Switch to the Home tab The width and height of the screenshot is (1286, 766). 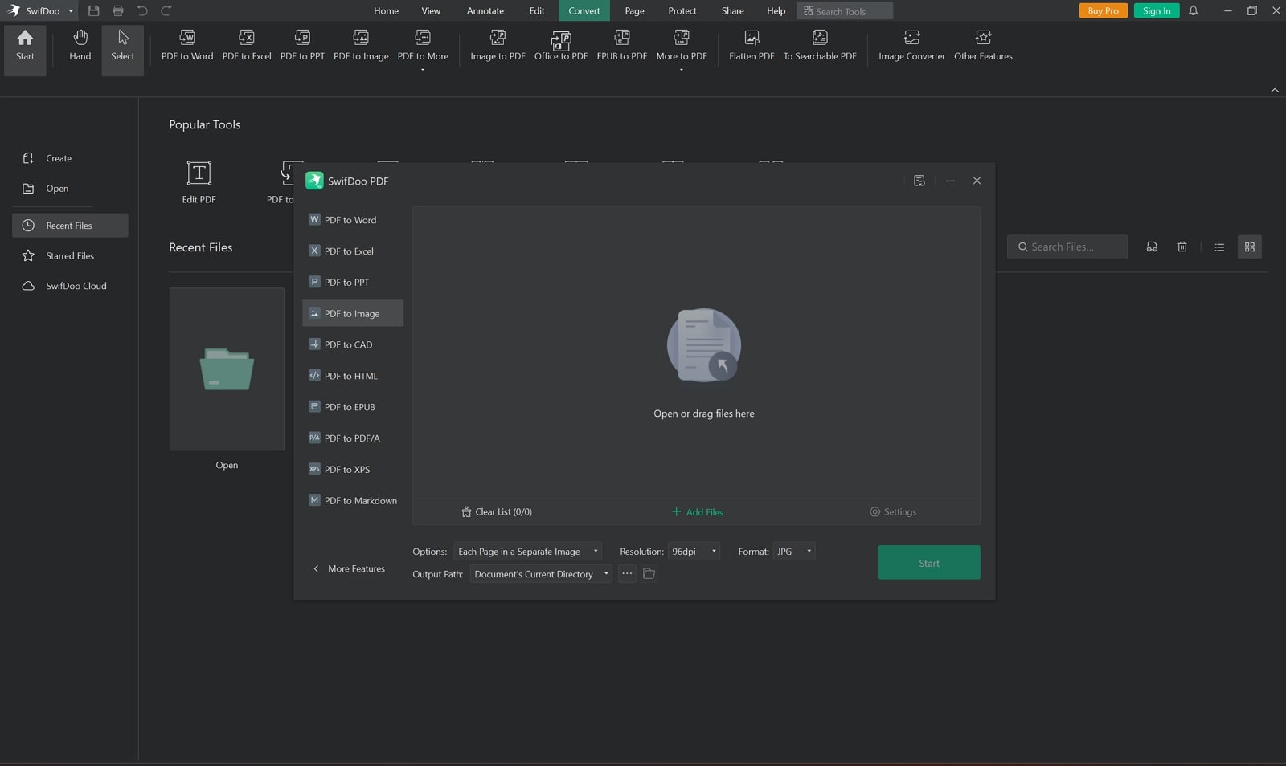coord(386,10)
